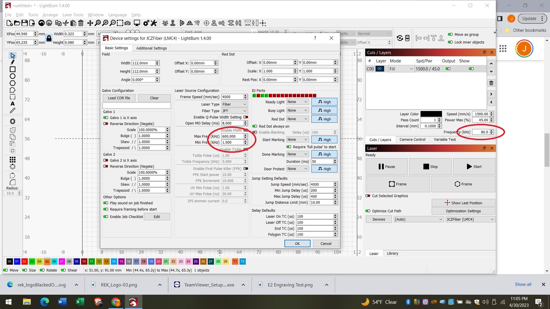
Task: Toggle Play sound on job finished
Action: [106, 203]
